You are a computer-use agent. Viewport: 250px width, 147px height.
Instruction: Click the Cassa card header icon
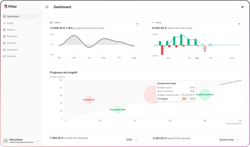(x=153, y=23)
